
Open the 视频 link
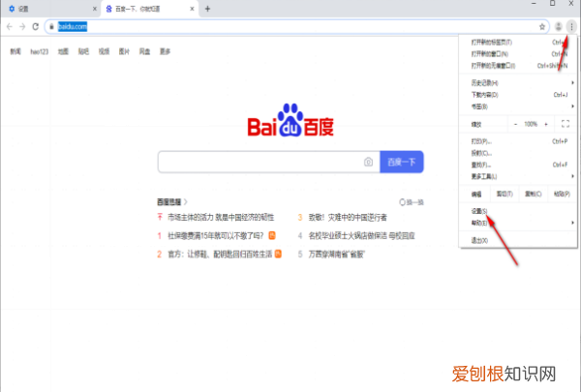(104, 51)
